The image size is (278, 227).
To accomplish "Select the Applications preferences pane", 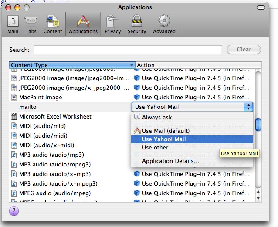I will [83, 24].
